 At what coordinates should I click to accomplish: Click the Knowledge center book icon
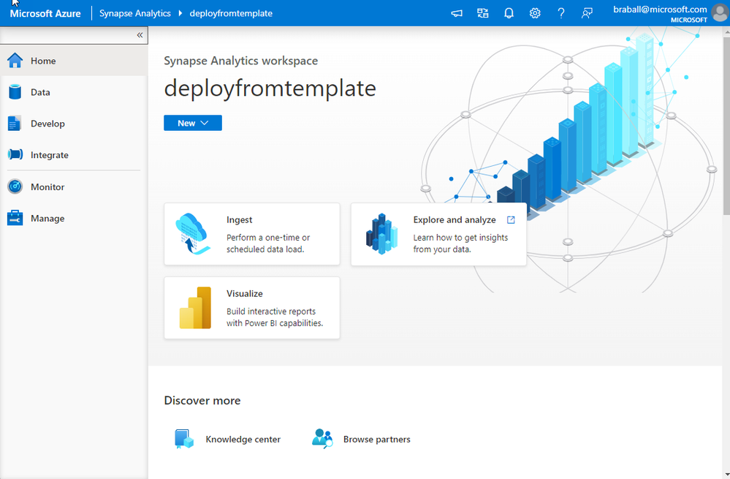(x=184, y=439)
